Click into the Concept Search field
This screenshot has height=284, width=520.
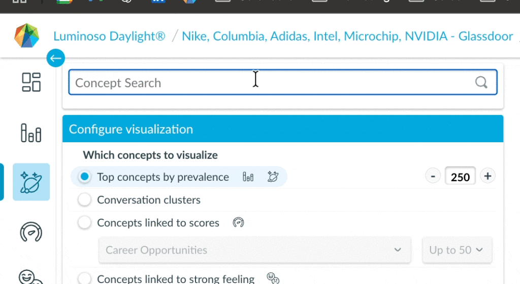pyautogui.click(x=269, y=83)
